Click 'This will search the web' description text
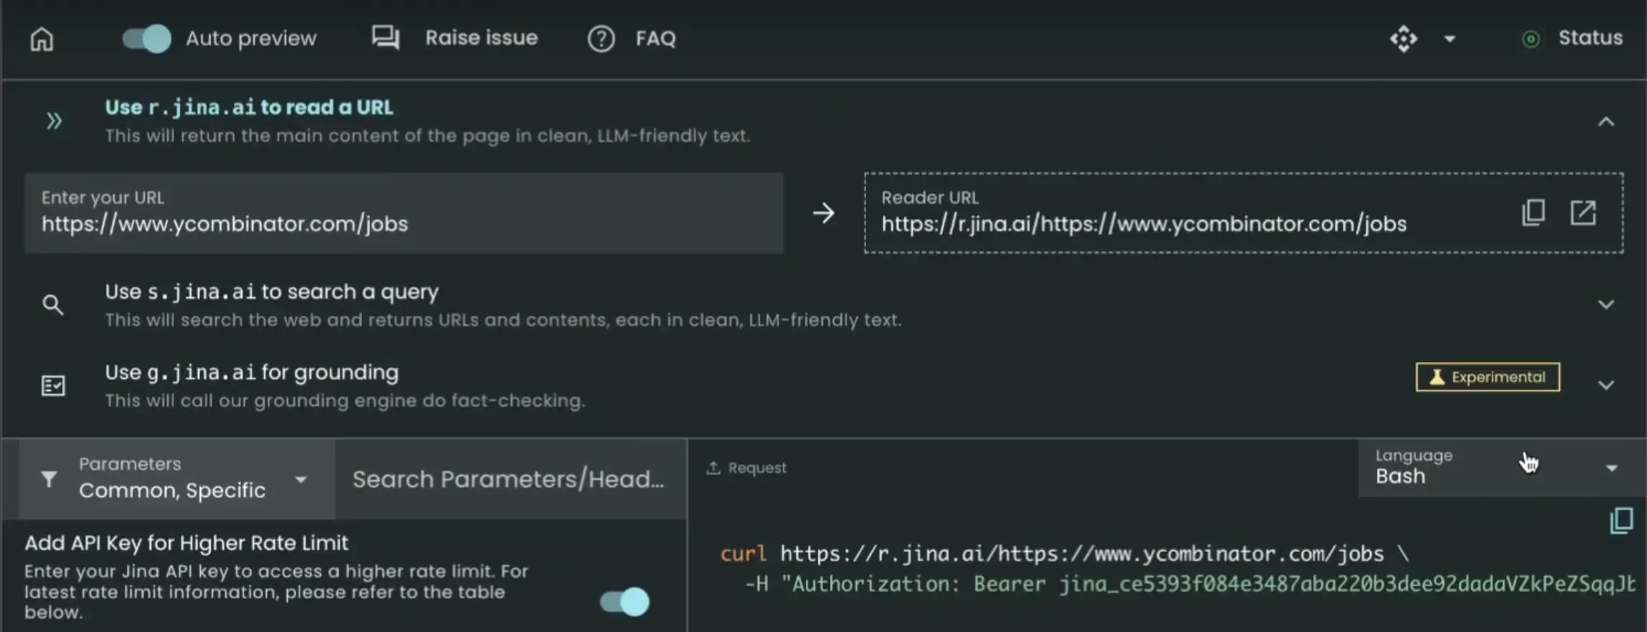Screen dimensions: 1647x632 click(x=503, y=320)
